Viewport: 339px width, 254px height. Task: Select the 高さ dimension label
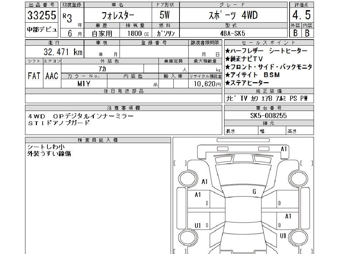pyautogui.click(x=292, y=131)
